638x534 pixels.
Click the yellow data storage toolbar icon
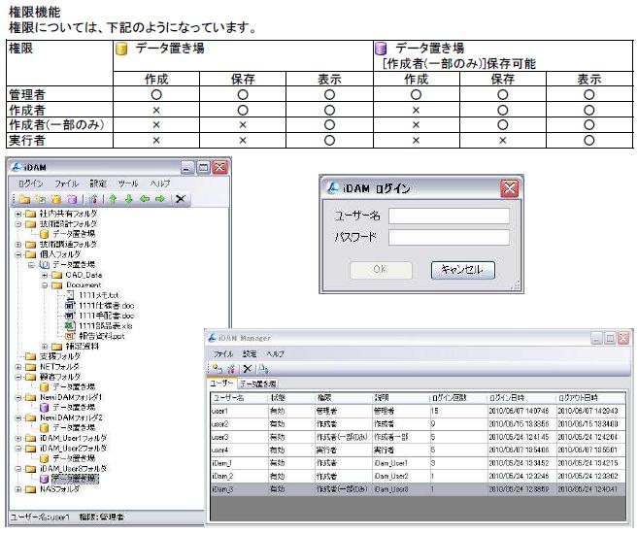[x=56, y=199]
